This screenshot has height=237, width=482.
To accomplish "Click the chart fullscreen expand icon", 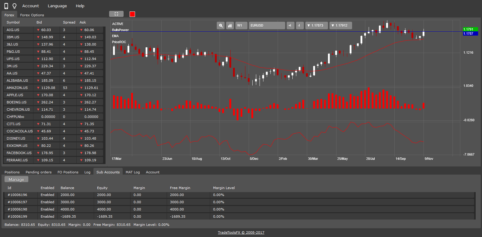I will coord(116,14).
